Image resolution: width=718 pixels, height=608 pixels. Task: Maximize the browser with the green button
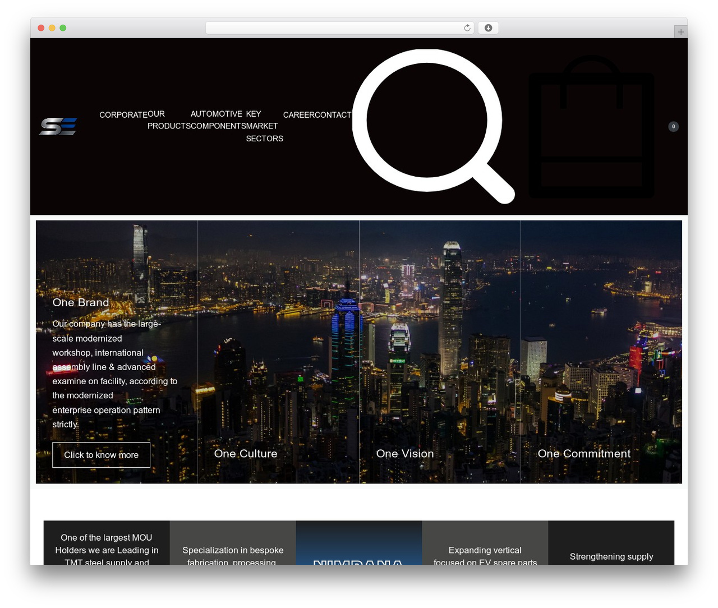pos(63,28)
